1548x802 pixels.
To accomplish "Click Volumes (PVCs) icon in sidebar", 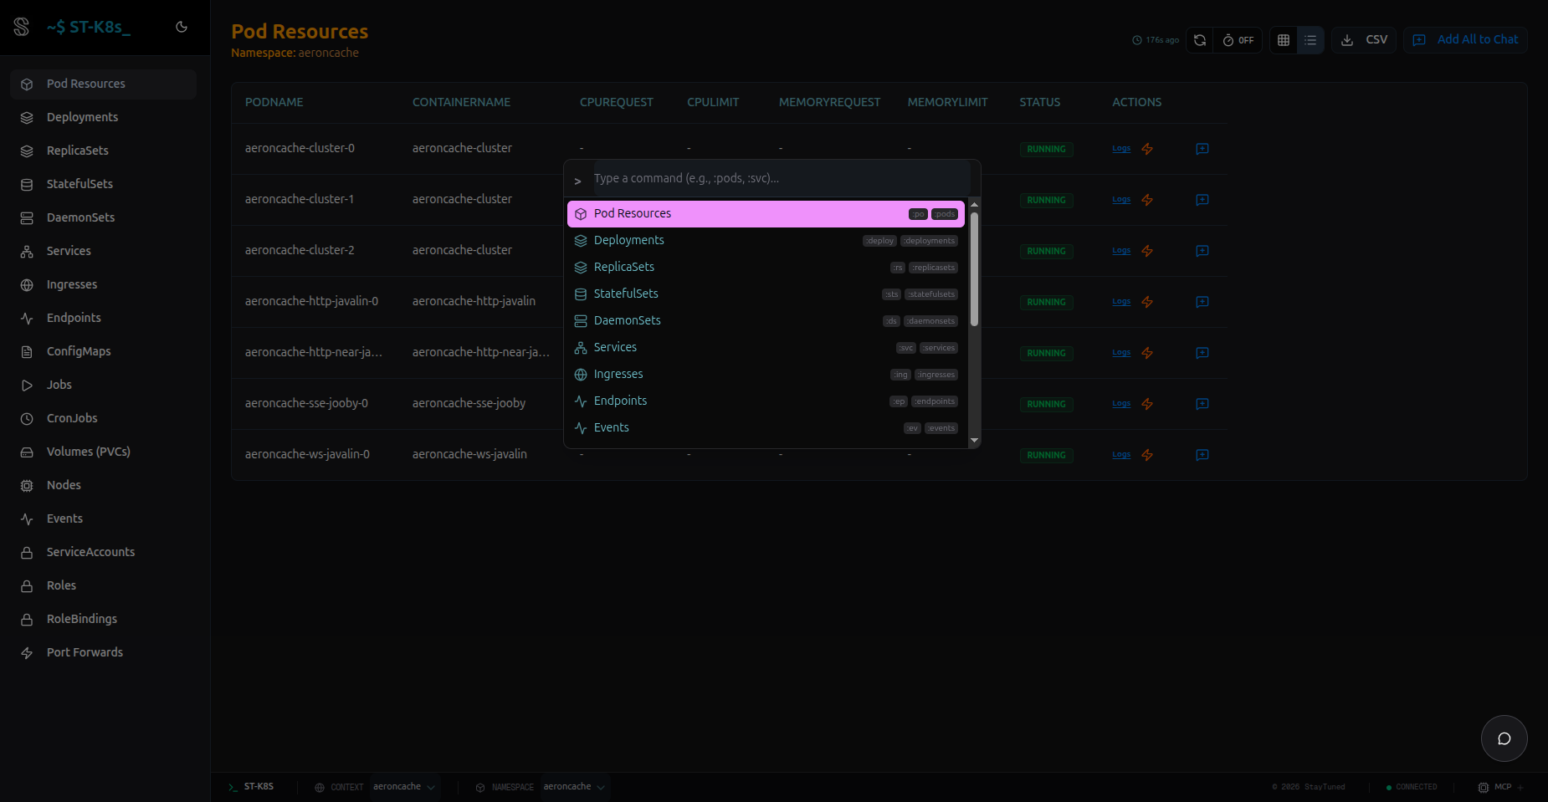I will pos(27,452).
